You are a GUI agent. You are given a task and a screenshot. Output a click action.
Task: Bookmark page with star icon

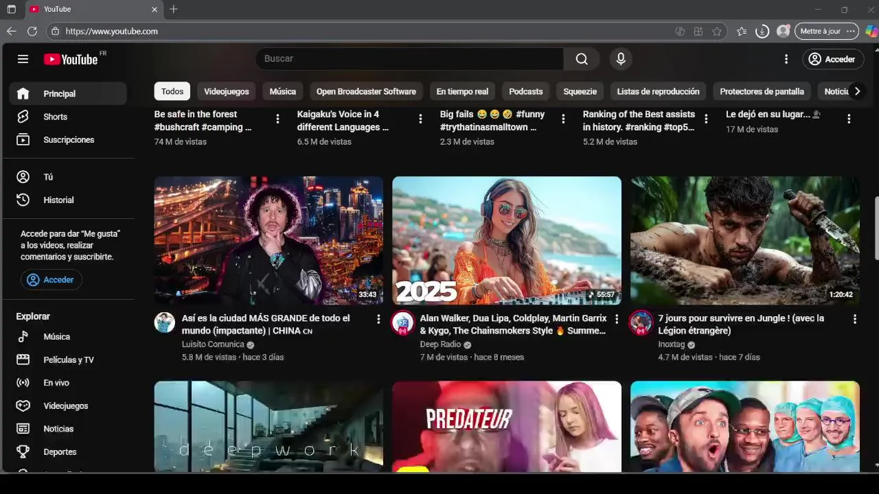717,31
